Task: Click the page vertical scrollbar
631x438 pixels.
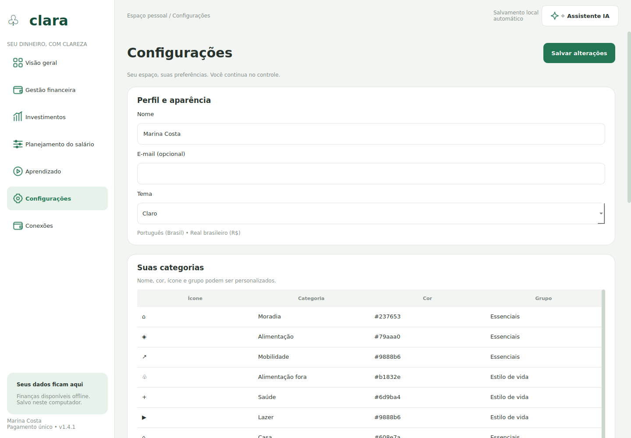Action: (x=629, y=117)
